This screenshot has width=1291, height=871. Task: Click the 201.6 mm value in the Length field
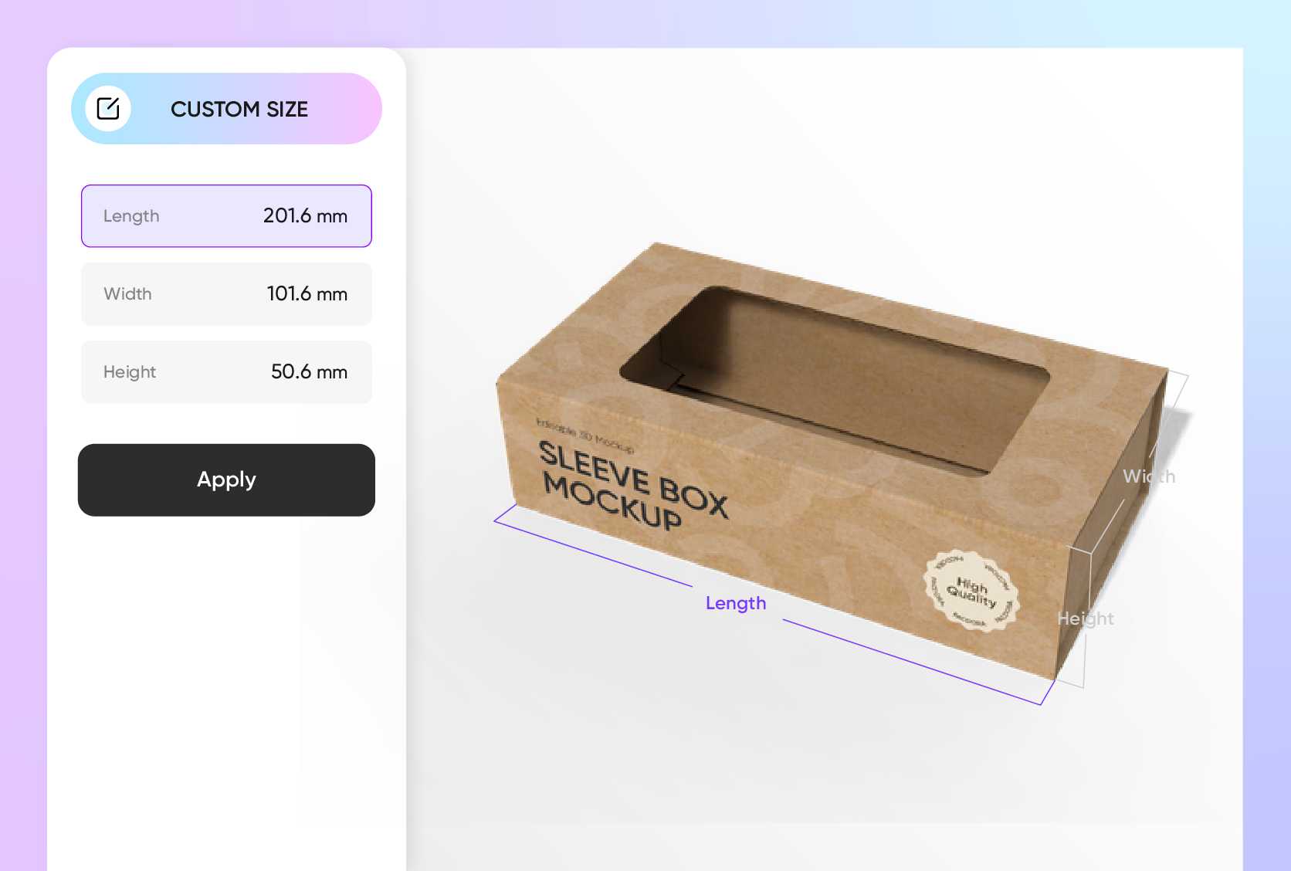tap(305, 216)
